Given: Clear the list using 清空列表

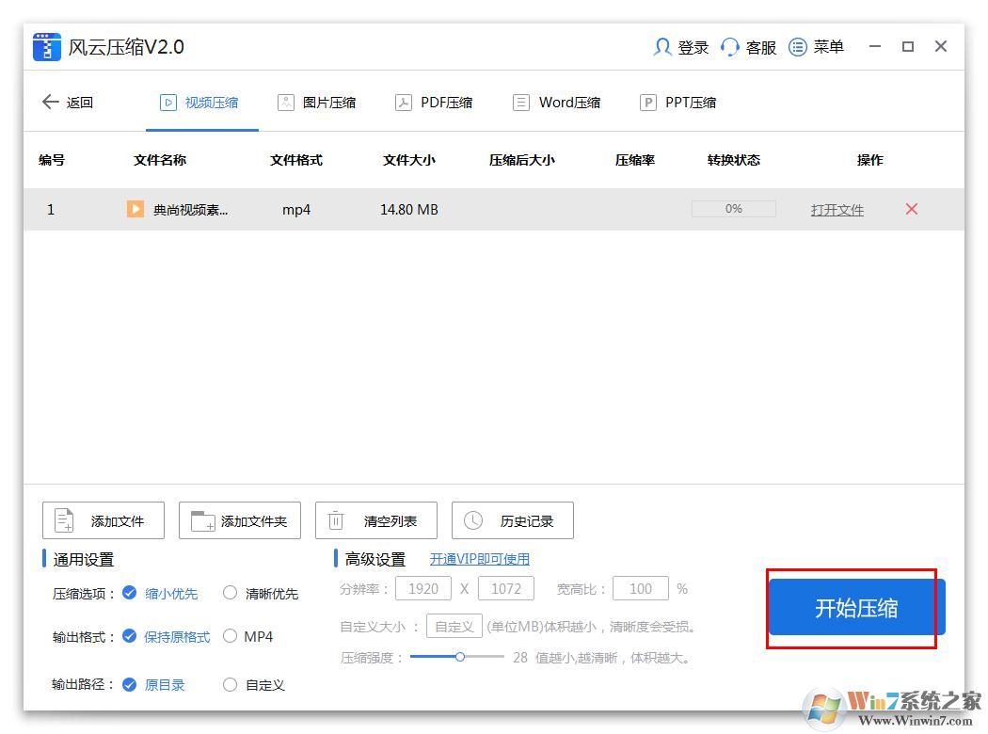Looking at the screenshot, I should (x=374, y=519).
